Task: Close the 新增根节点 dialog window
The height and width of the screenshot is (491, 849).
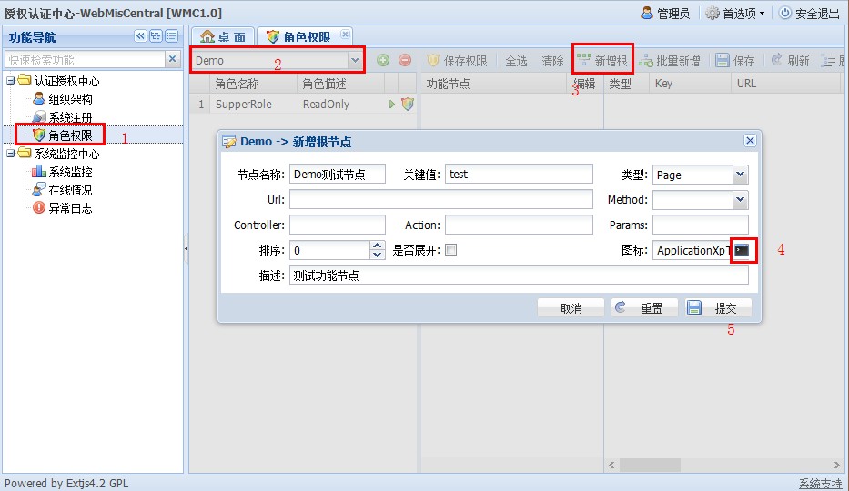Action: (x=750, y=141)
